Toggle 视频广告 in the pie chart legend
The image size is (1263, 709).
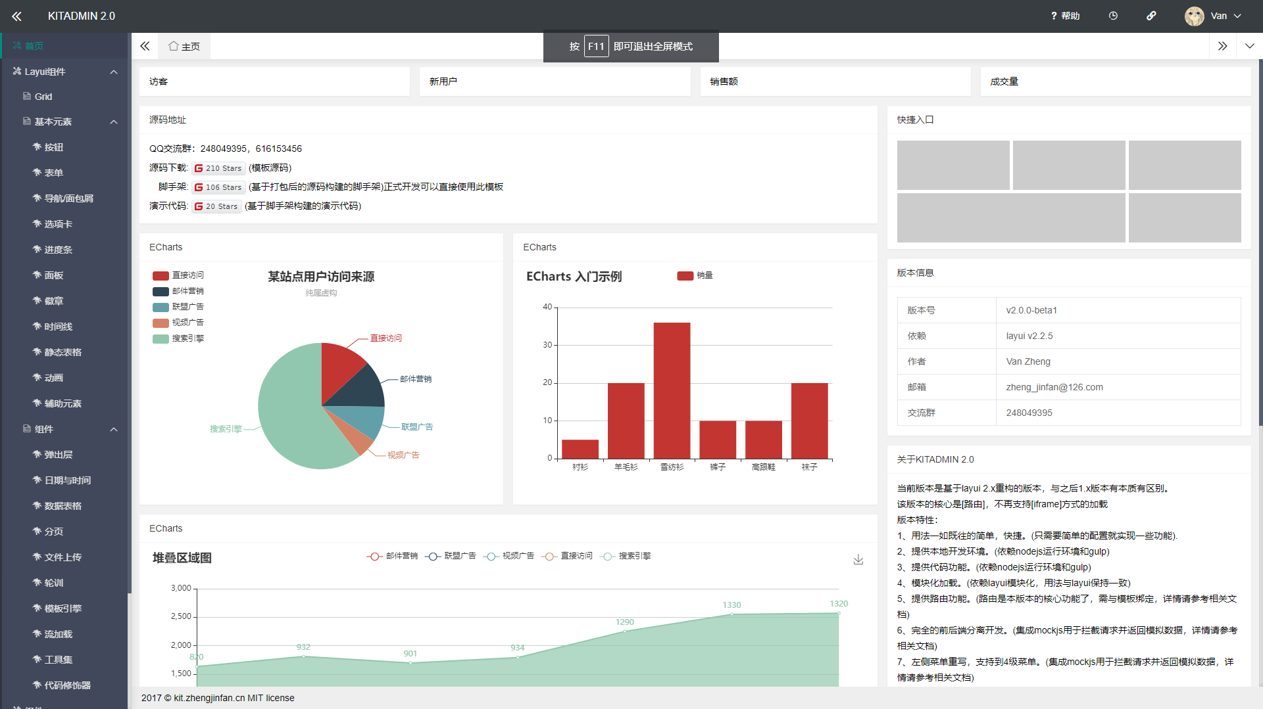tap(178, 323)
